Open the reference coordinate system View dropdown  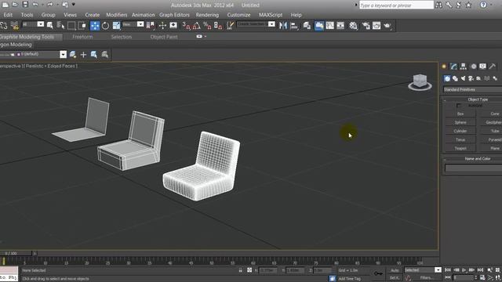point(133,24)
